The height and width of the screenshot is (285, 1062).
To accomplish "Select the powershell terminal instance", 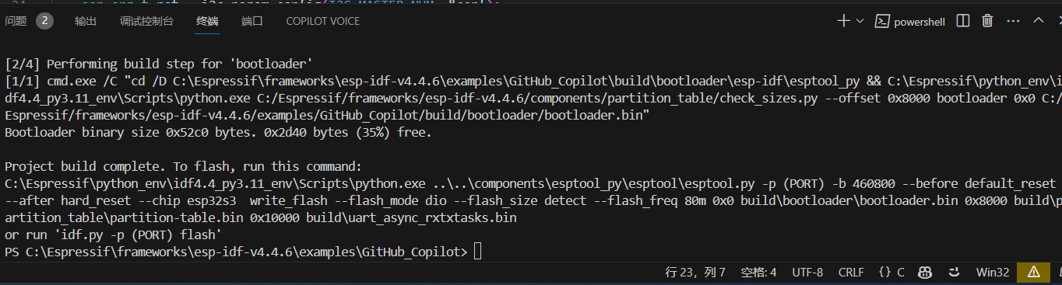I will [910, 22].
